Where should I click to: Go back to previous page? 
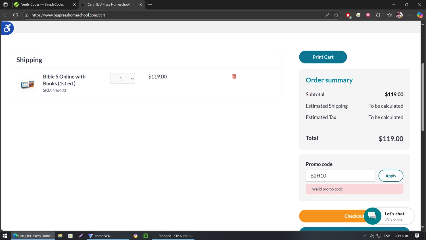pos(5,15)
